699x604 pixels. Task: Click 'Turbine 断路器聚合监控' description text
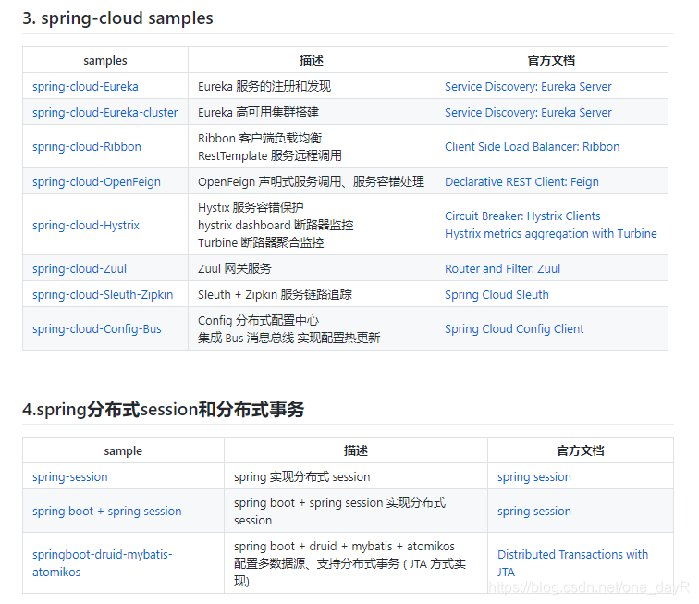pos(261,242)
